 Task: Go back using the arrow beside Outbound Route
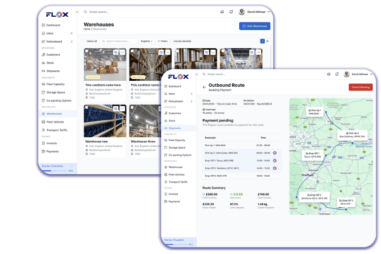[204, 87]
